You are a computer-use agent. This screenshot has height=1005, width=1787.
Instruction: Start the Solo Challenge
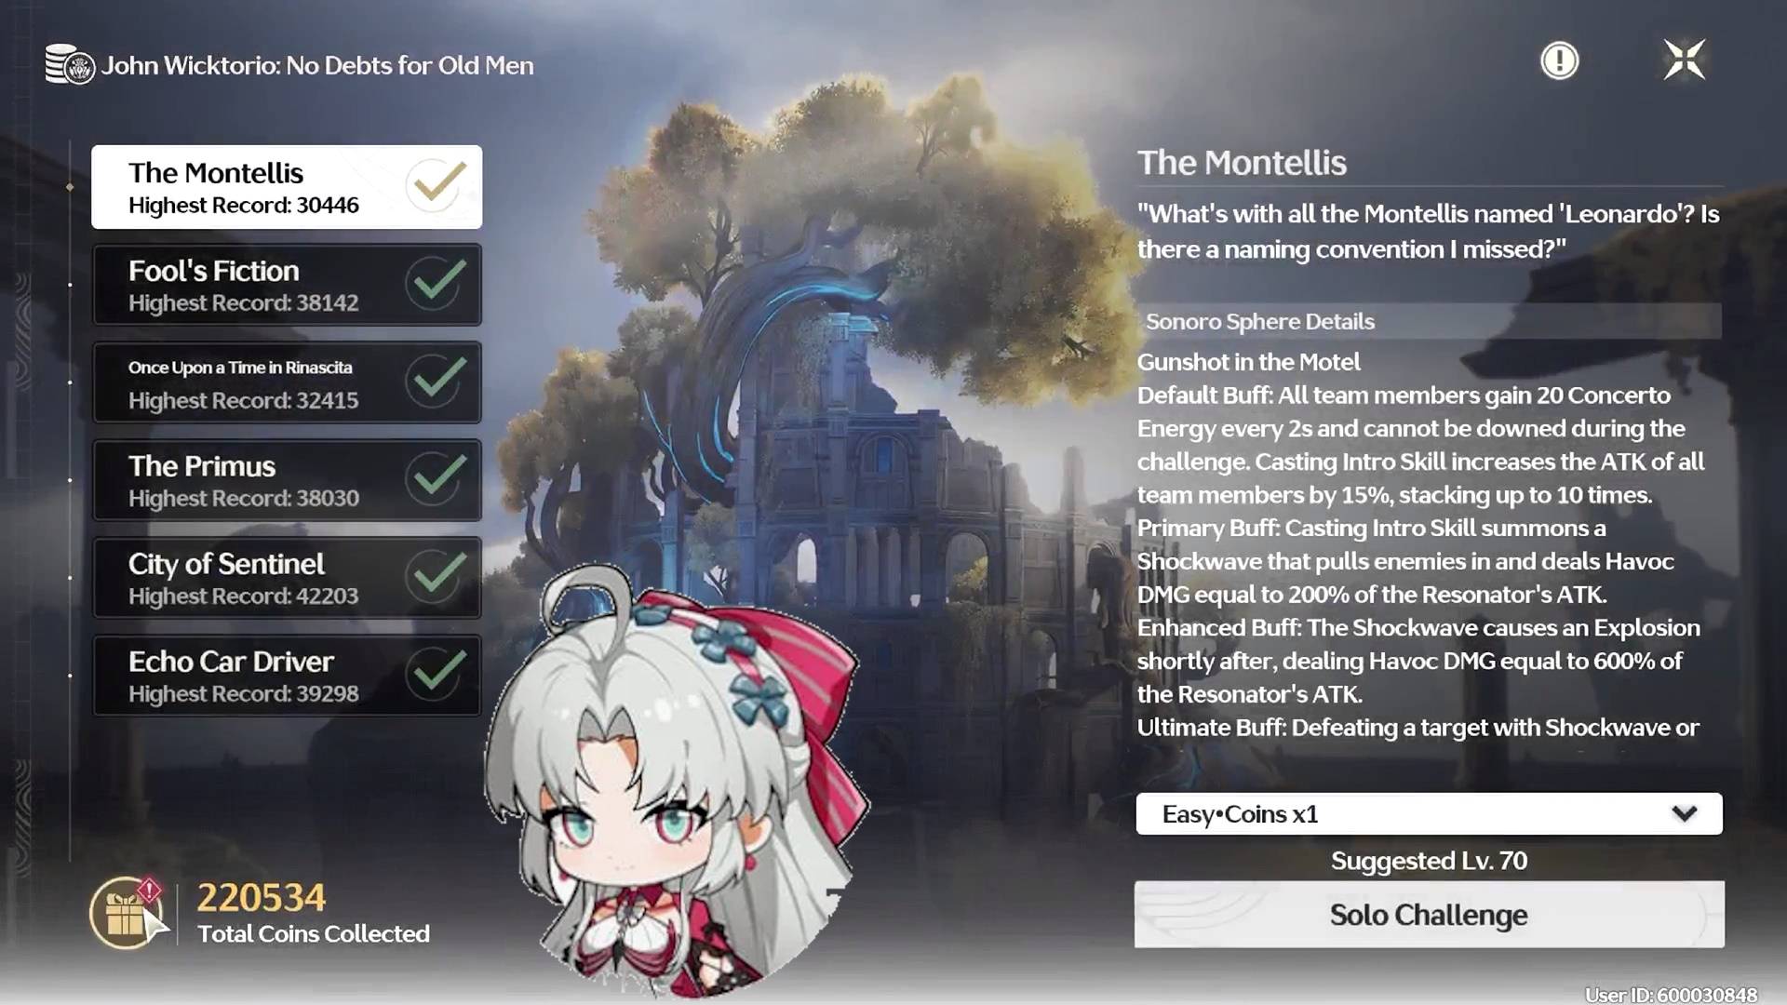1429,915
